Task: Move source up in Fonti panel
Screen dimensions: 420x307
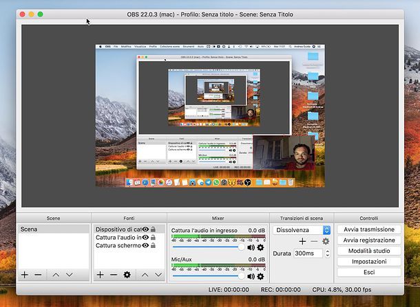Action: click(x=145, y=275)
